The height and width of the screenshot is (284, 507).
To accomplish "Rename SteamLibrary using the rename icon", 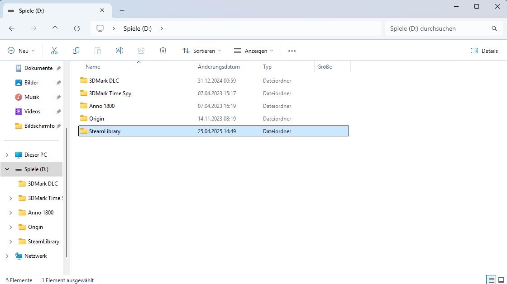I will tap(120, 51).
